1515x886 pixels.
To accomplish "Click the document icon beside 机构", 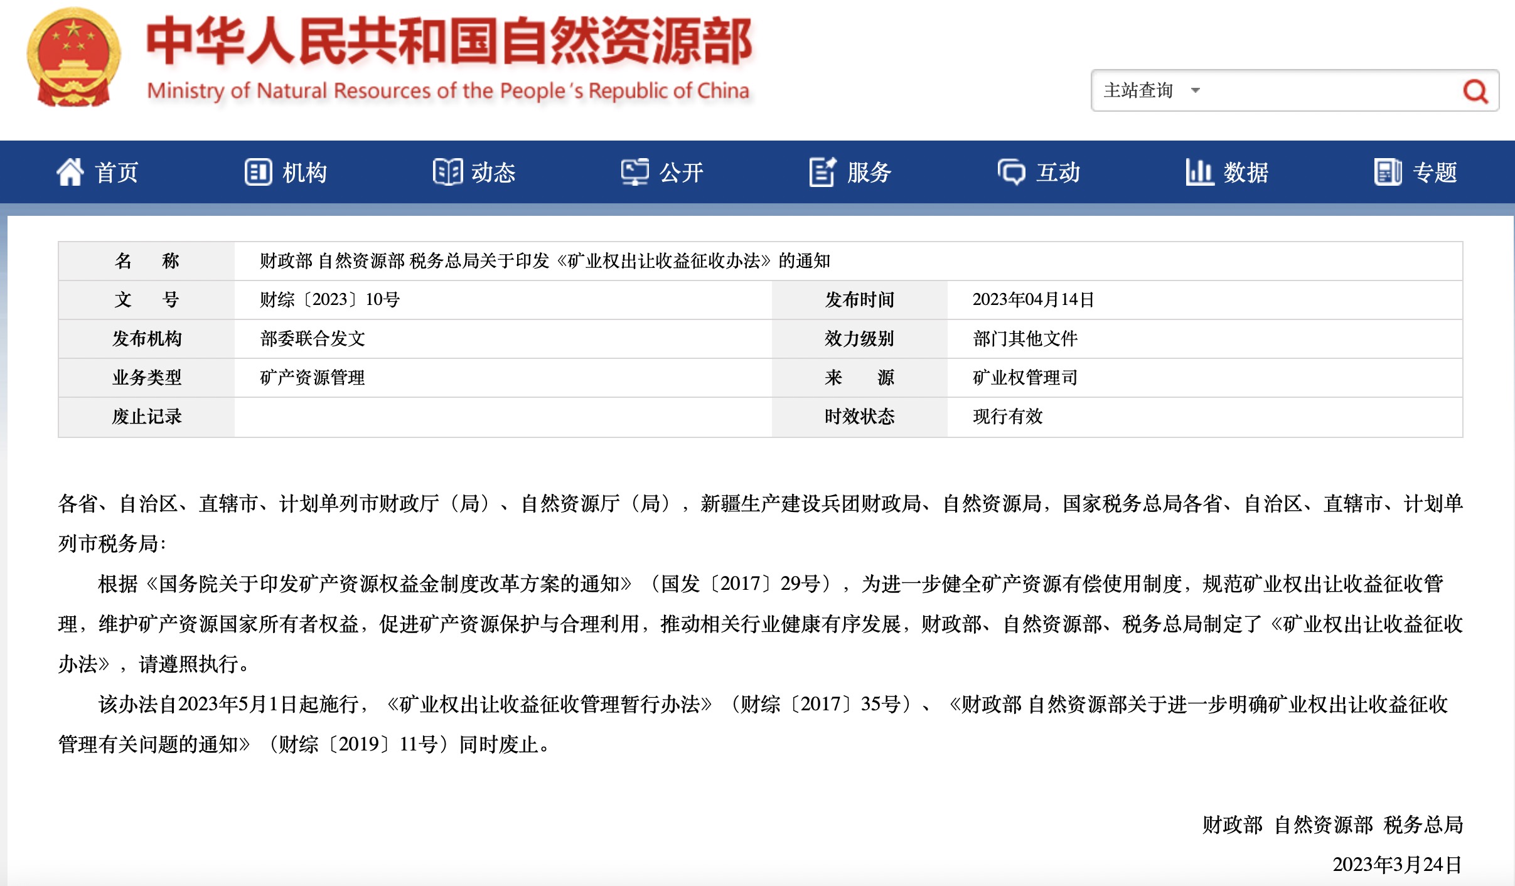I will 258,172.
